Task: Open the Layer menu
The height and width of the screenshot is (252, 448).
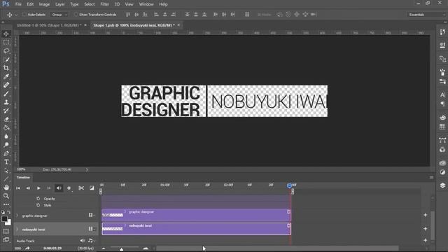Action: click(60, 4)
